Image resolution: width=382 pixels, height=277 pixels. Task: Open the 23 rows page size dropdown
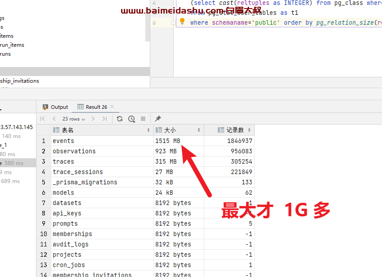point(74,119)
